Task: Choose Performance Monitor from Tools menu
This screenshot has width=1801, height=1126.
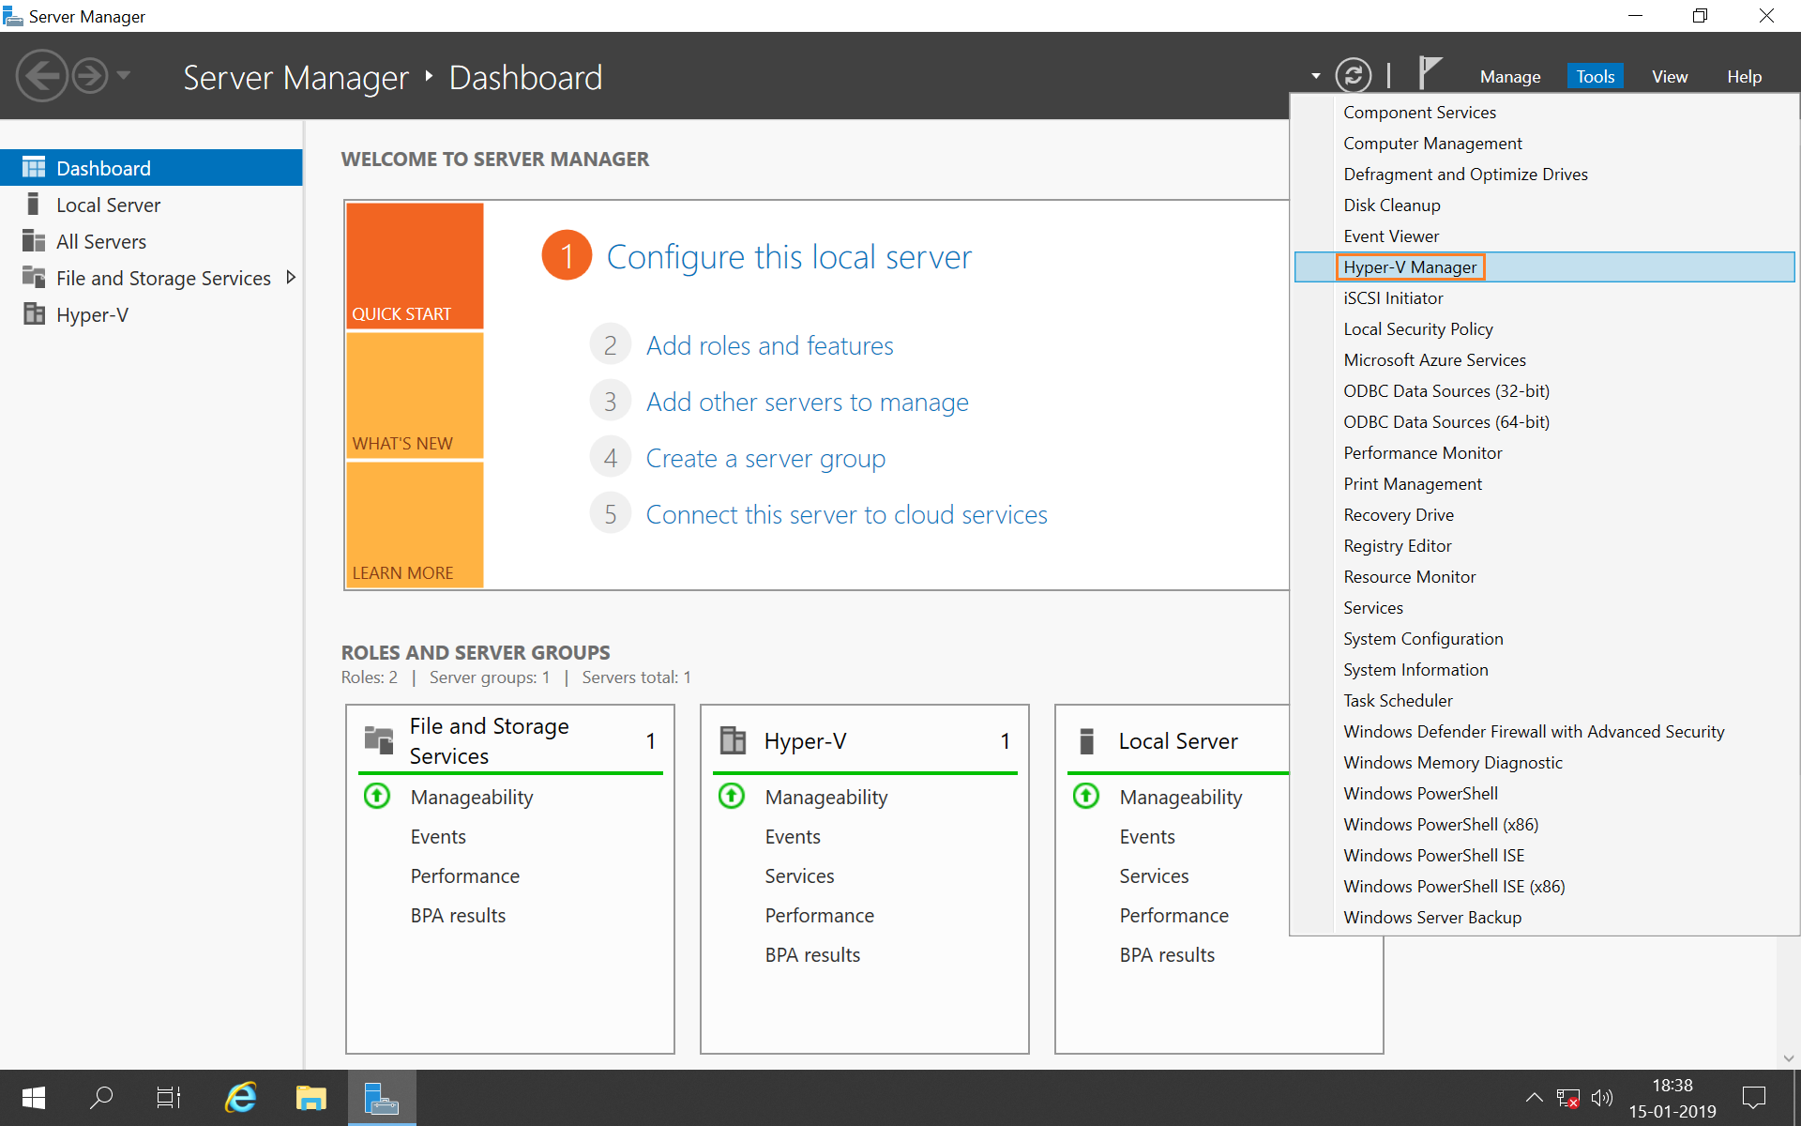Action: [x=1544, y=453]
